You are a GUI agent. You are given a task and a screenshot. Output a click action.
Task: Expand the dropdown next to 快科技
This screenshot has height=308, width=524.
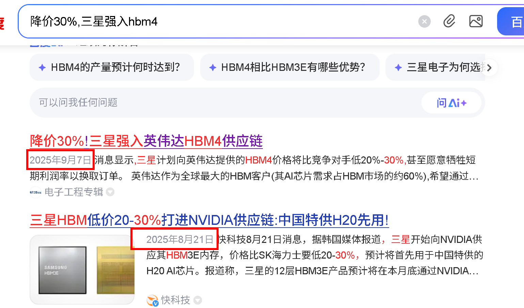click(x=197, y=300)
